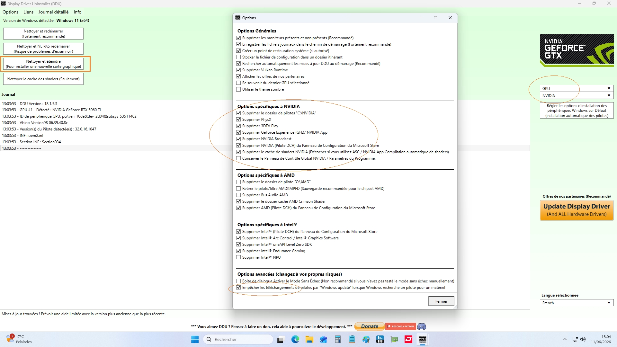
Task: Open the Options menu in DDU
Action: [10, 12]
